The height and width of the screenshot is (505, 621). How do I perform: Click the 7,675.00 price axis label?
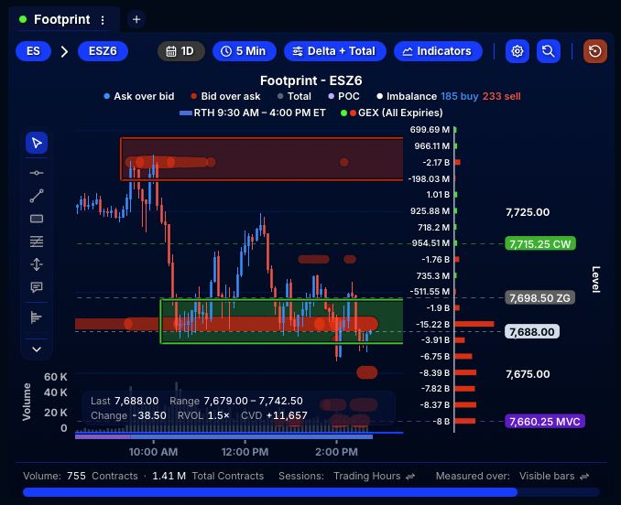(x=528, y=374)
